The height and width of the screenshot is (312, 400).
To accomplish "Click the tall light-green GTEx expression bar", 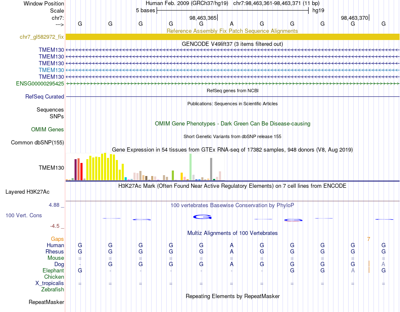I will [x=191, y=167].
